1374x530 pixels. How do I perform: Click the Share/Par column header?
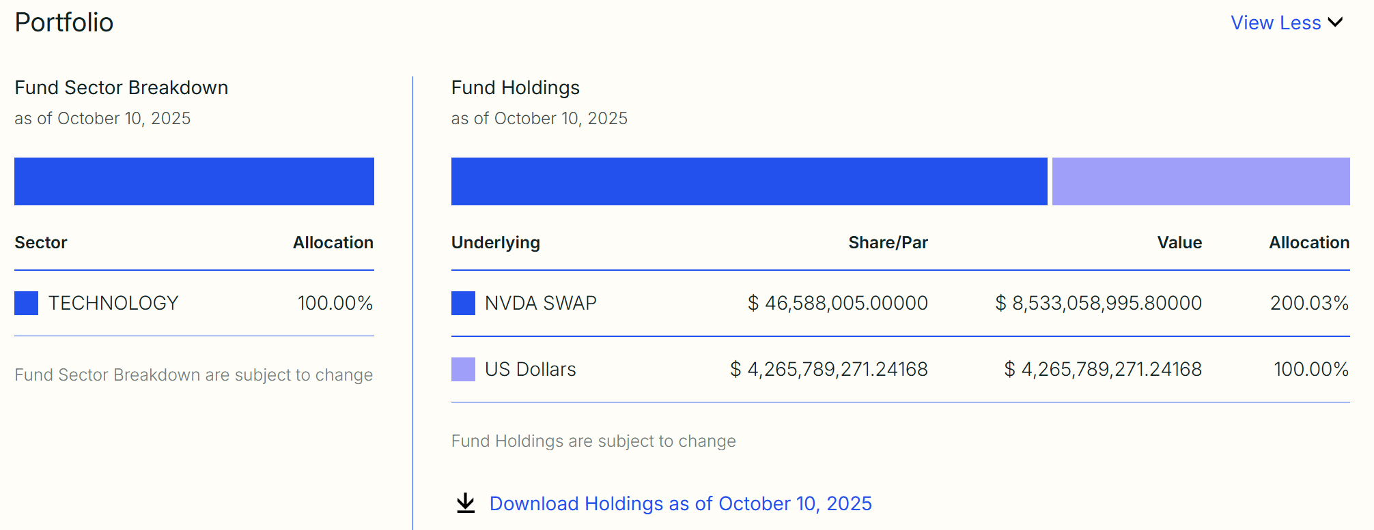[x=888, y=242]
